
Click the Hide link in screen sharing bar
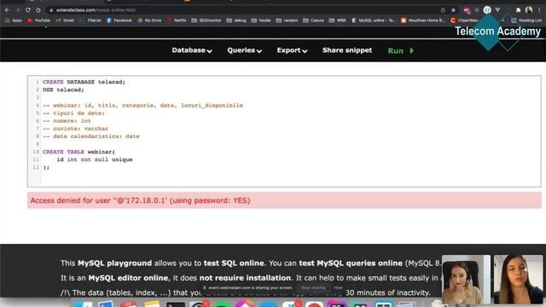coord(338,288)
